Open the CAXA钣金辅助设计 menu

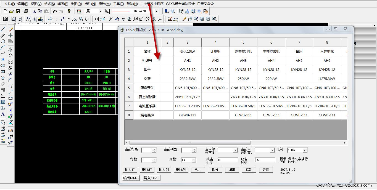[x=180, y=4]
